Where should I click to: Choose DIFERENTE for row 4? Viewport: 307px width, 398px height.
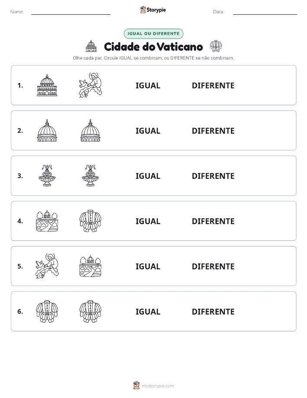pyautogui.click(x=213, y=221)
